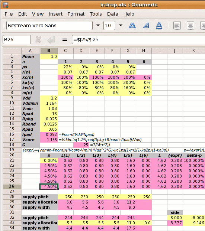The image size is (205, 231).
Task: Select column K header
Action: (x=194, y=51)
